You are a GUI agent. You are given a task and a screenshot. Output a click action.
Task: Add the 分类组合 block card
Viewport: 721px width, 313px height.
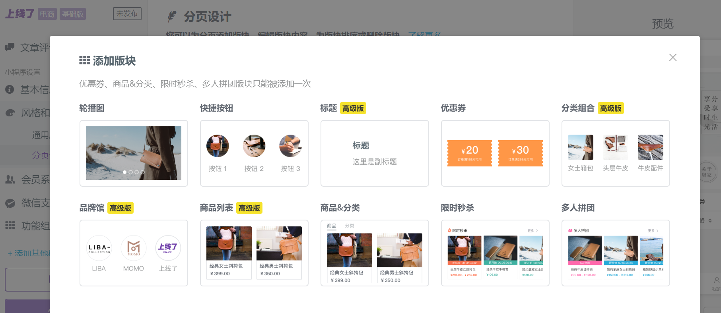point(616,153)
